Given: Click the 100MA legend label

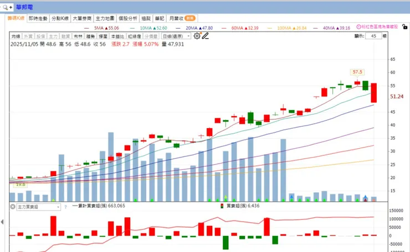Looking at the screenshot, I should click(292, 28).
